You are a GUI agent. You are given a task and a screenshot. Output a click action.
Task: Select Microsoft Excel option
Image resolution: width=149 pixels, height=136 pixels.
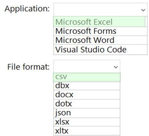(x=99, y=21)
